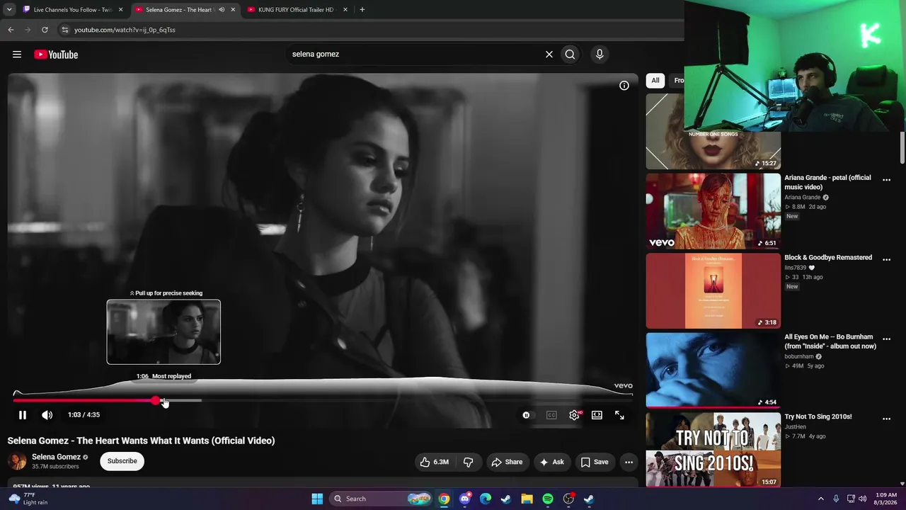
Task: Reload the current YouTube page
Action: click(x=45, y=30)
